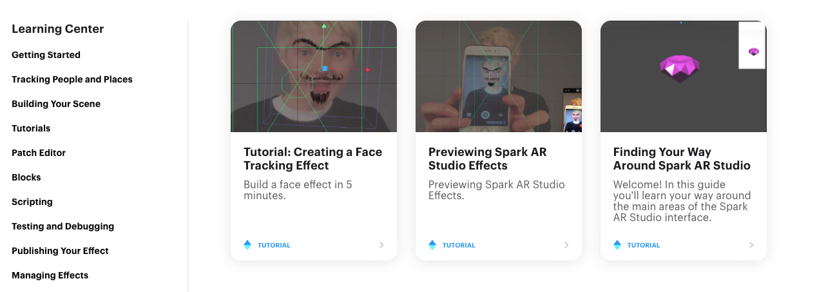
Task: Open the Scripting section
Action: 32,202
